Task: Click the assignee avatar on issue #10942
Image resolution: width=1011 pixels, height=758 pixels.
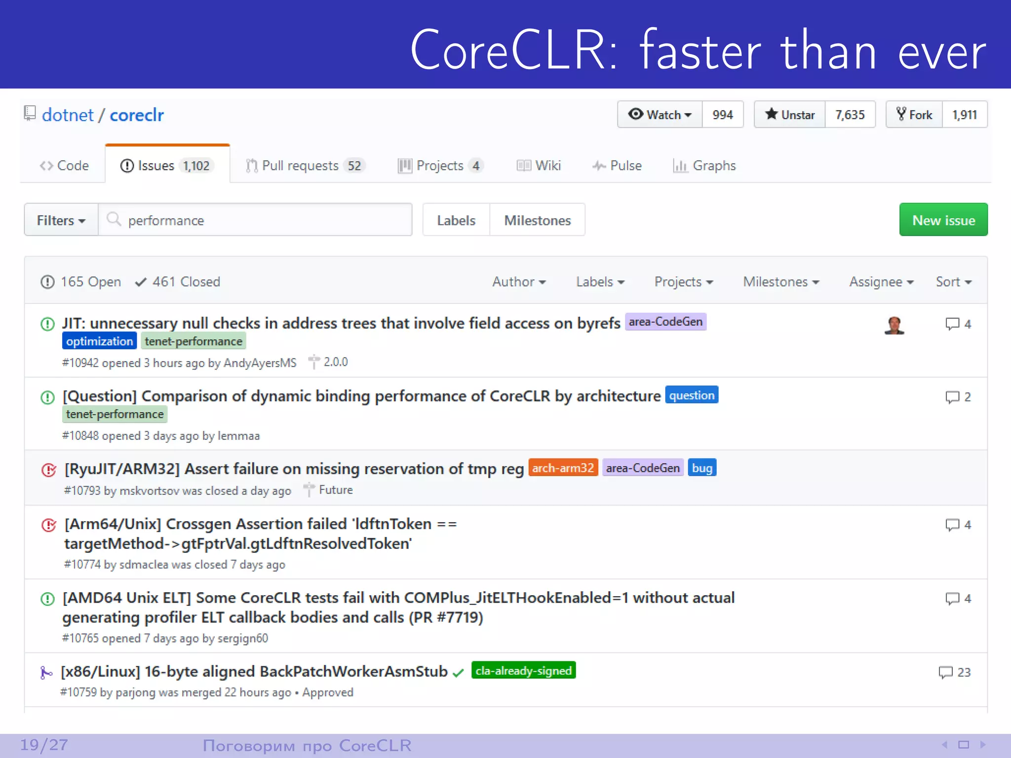Action: coord(894,325)
